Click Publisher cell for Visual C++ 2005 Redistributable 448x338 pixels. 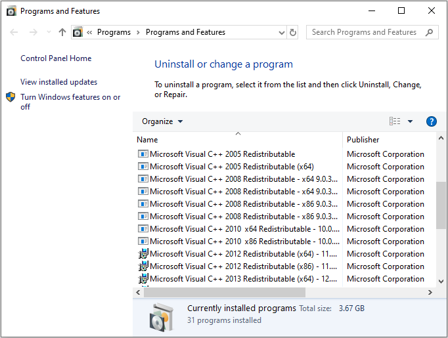[386, 154]
